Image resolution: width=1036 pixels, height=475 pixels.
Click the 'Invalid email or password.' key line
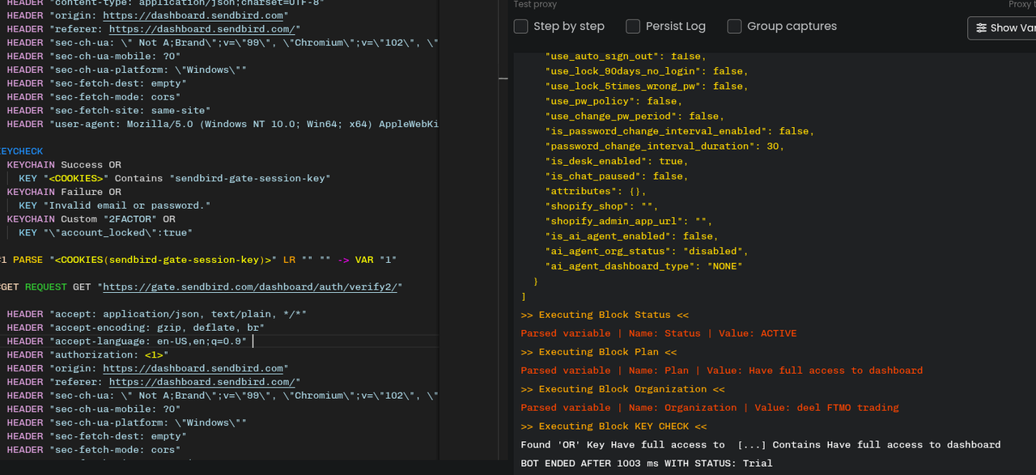115,206
